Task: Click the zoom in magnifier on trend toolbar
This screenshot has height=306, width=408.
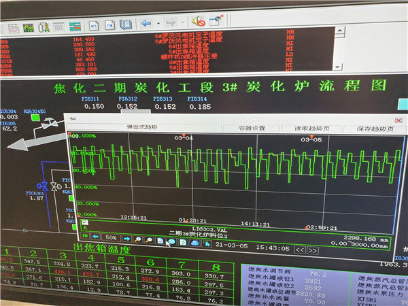Action: (138, 239)
